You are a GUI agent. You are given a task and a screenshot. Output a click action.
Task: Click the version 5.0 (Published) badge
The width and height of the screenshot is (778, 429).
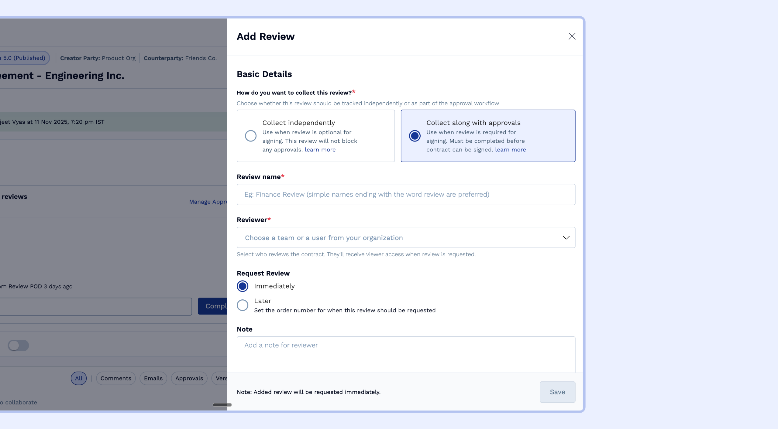24,58
